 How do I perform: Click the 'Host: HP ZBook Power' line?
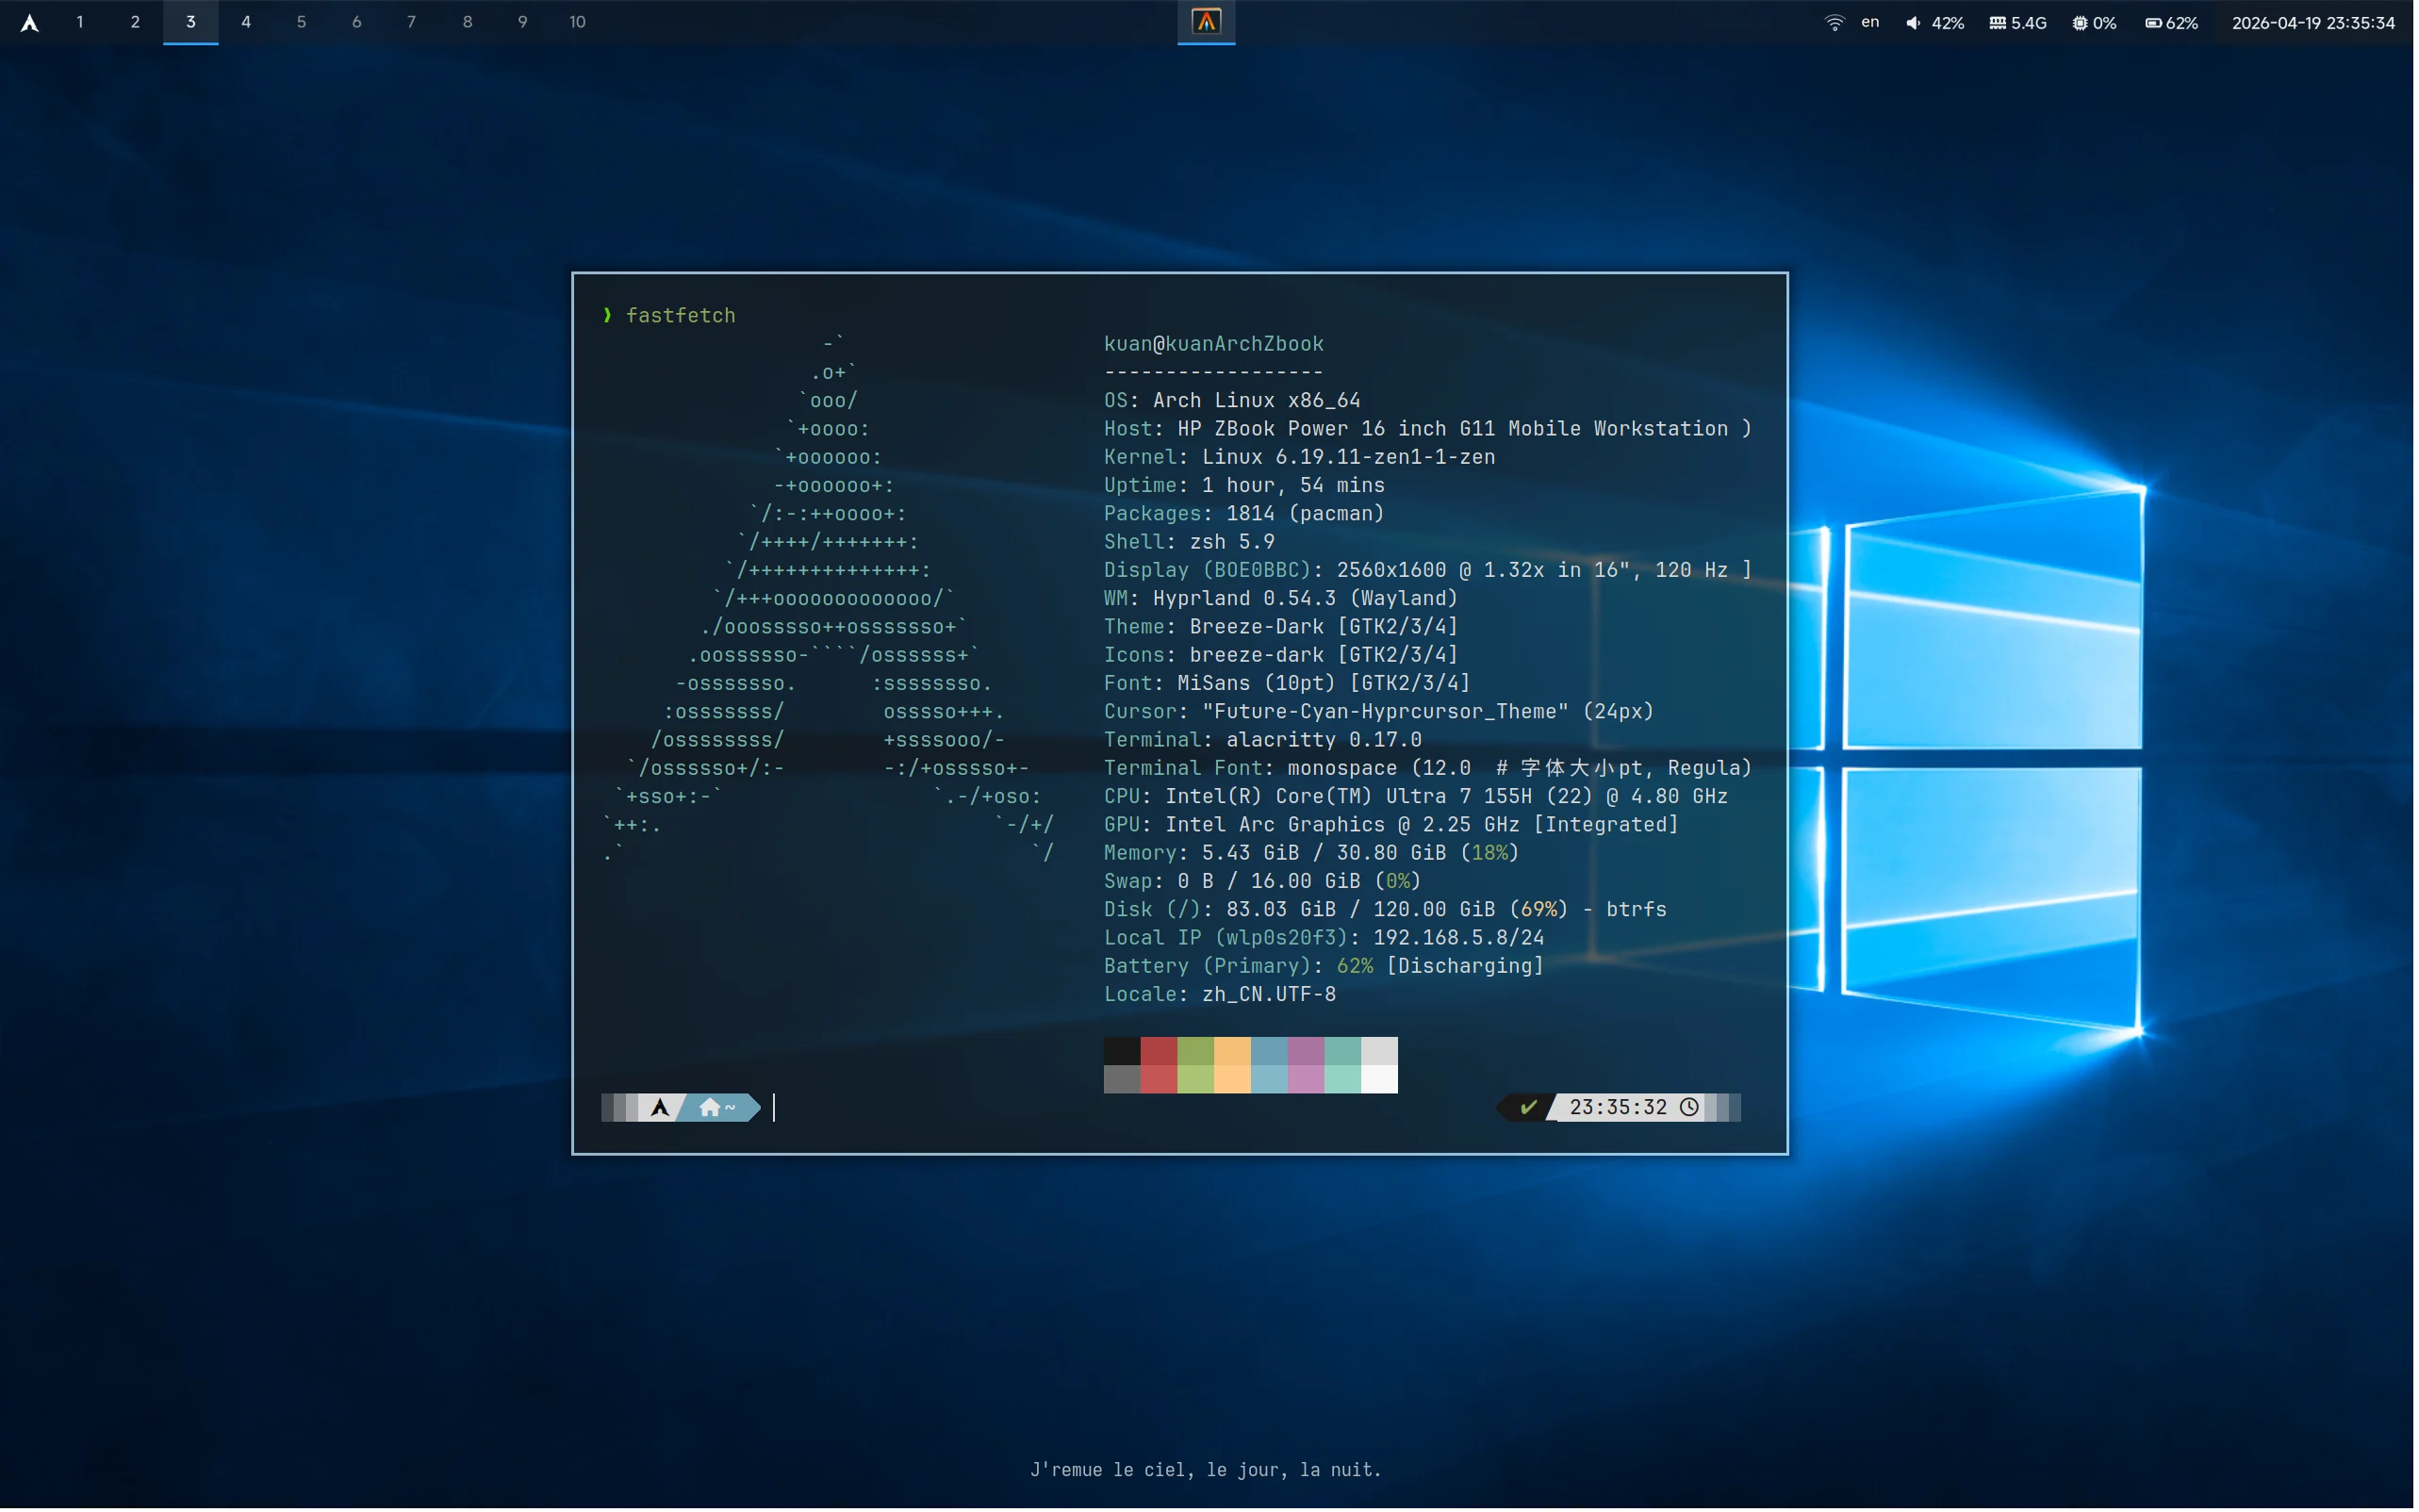[1430, 429]
